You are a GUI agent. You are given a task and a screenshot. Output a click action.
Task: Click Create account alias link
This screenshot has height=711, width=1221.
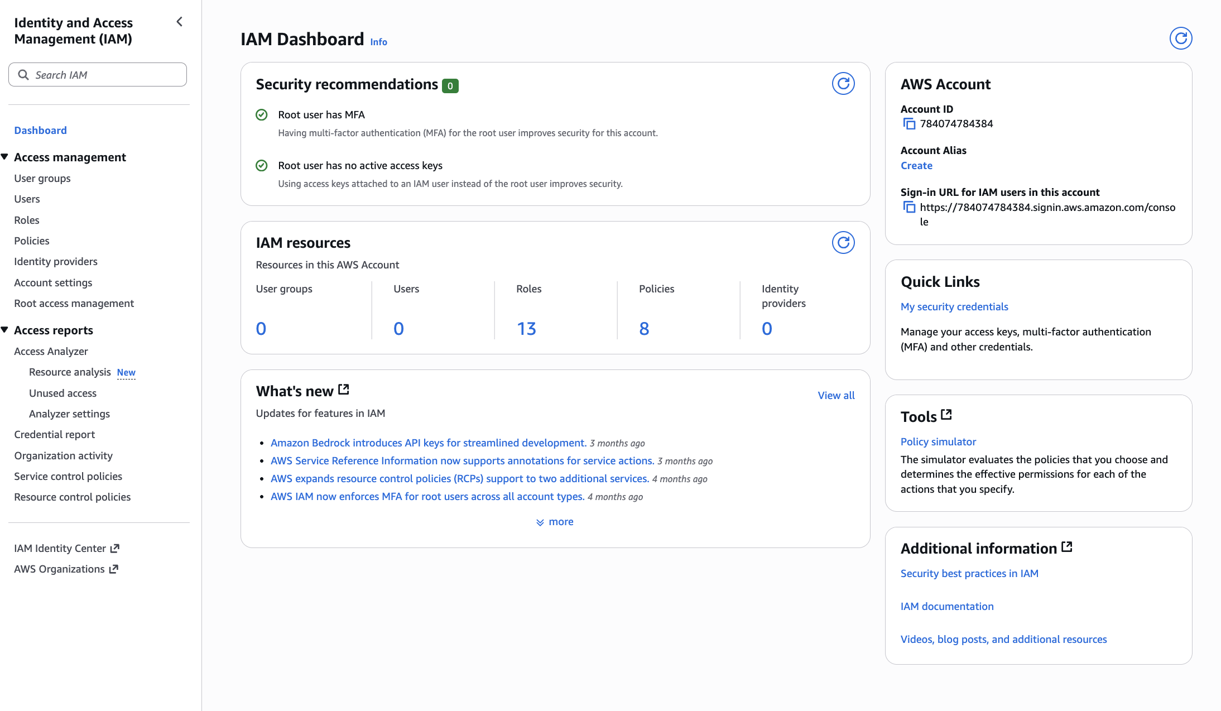coord(916,166)
